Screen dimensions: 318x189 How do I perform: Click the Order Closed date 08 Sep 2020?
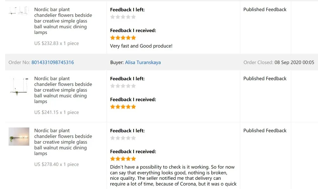coord(294,62)
